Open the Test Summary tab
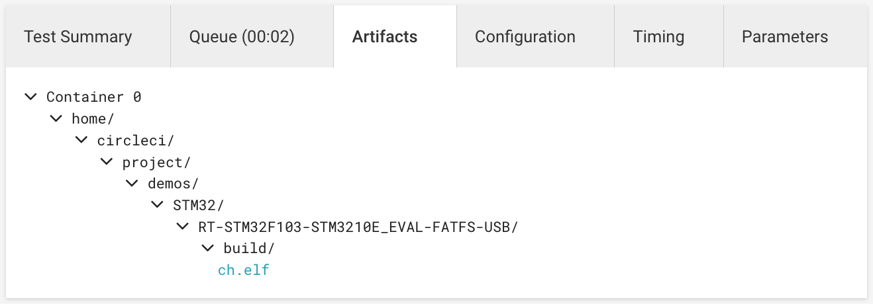The width and height of the screenshot is (873, 304). pyautogui.click(x=78, y=37)
